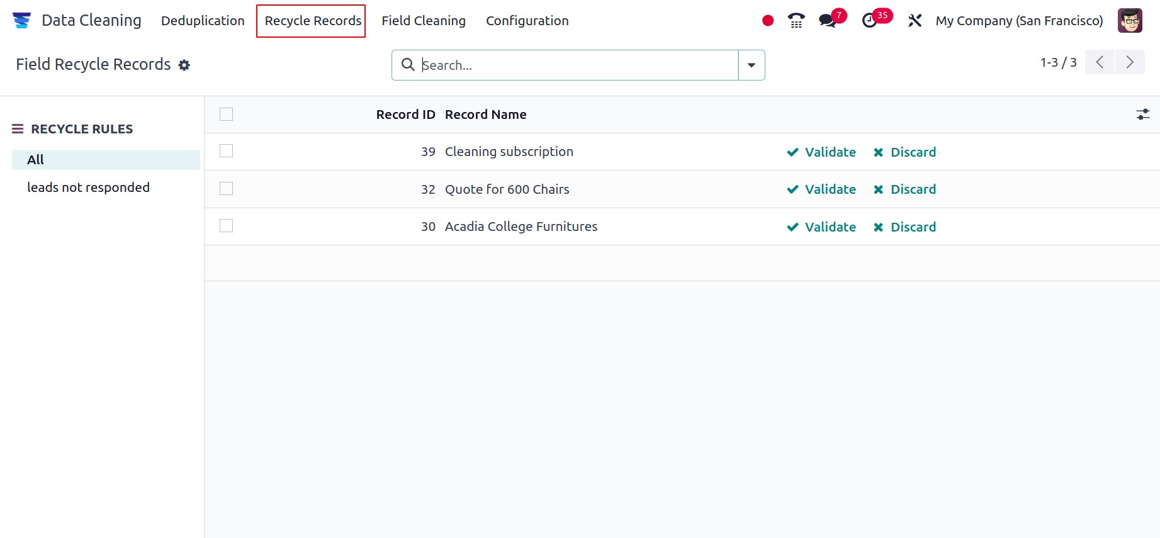
Task: Open the Configuration menu
Action: [527, 21]
